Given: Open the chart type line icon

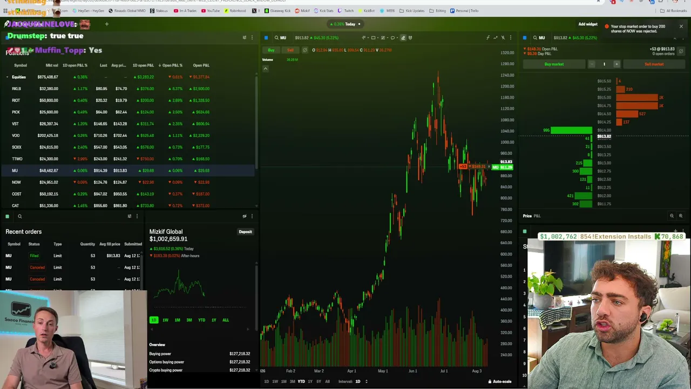Looking at the screenshot, I should pos(495,38).
